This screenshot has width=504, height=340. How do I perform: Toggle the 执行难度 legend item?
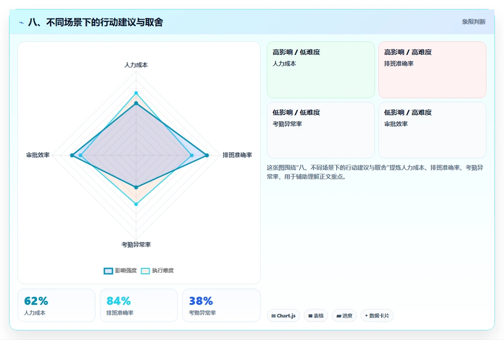click(x=157, y=271)
